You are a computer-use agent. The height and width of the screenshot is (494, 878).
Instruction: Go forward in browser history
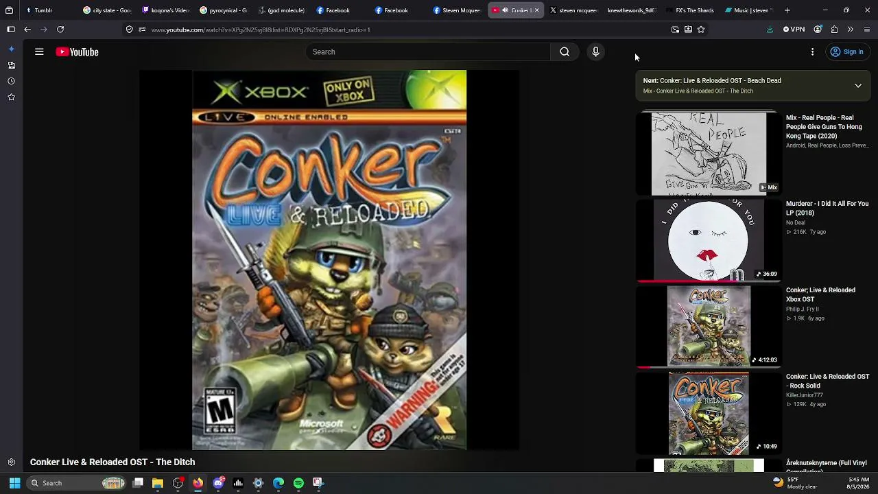pyautogui.click(x=44, y=30)
